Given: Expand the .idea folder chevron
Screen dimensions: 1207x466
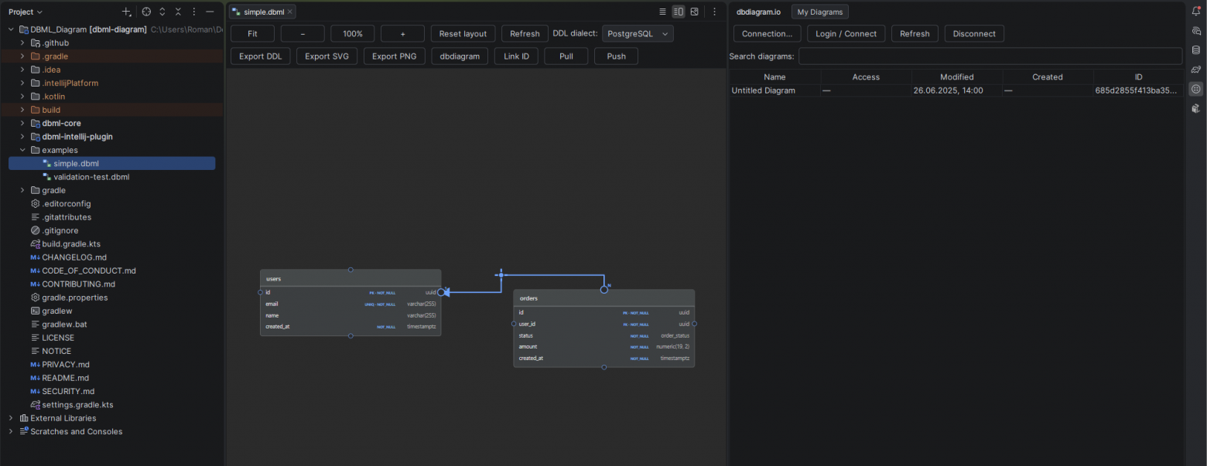Looking at the screenshot, I should (22, 70).
